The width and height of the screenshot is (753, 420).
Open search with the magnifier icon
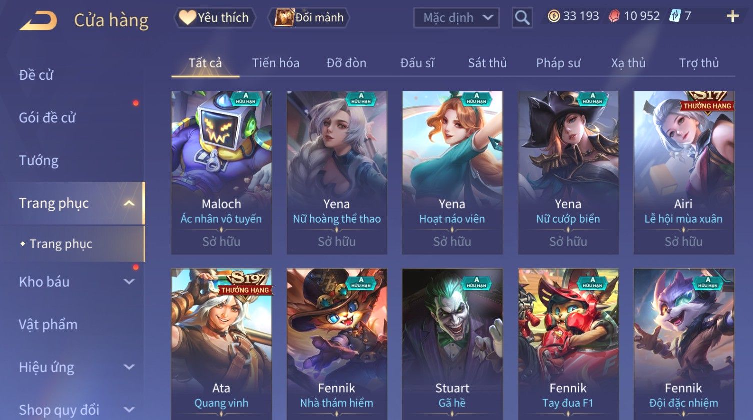(x=522, y=18)
